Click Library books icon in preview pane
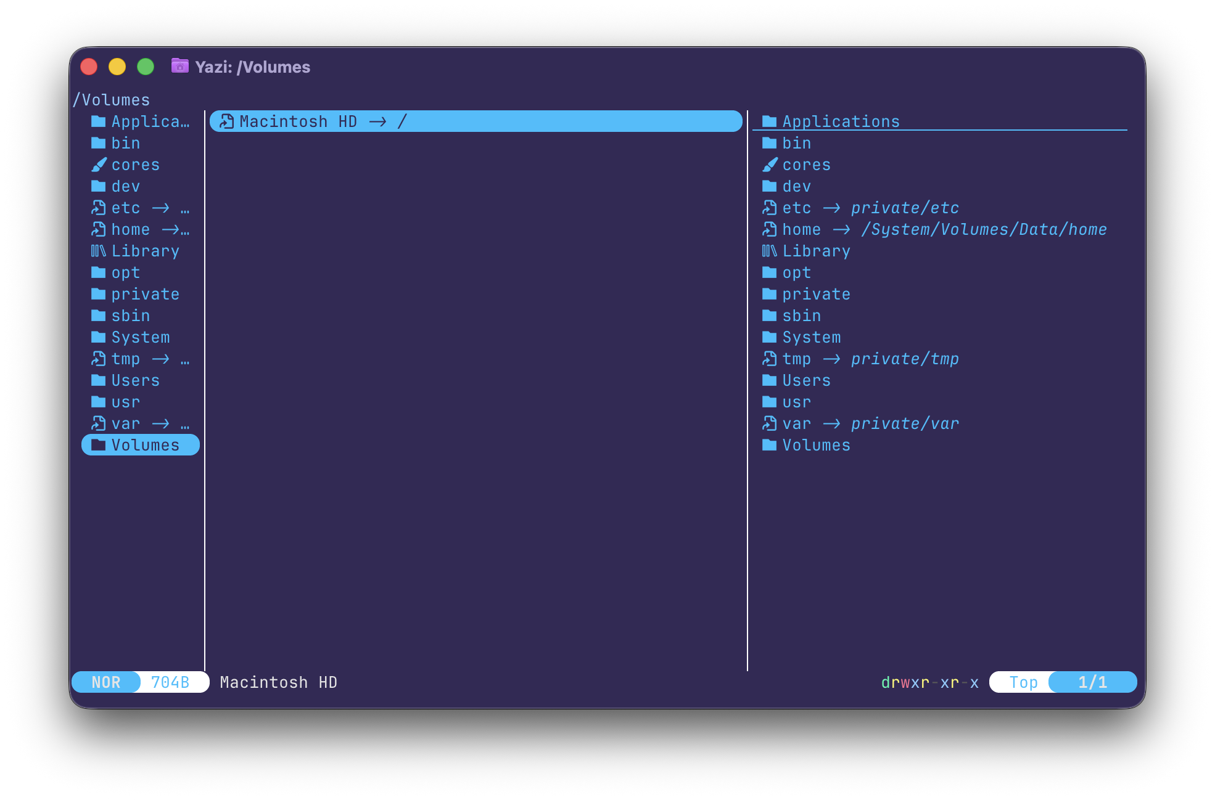1215x800 pixels. pos(769,251)
